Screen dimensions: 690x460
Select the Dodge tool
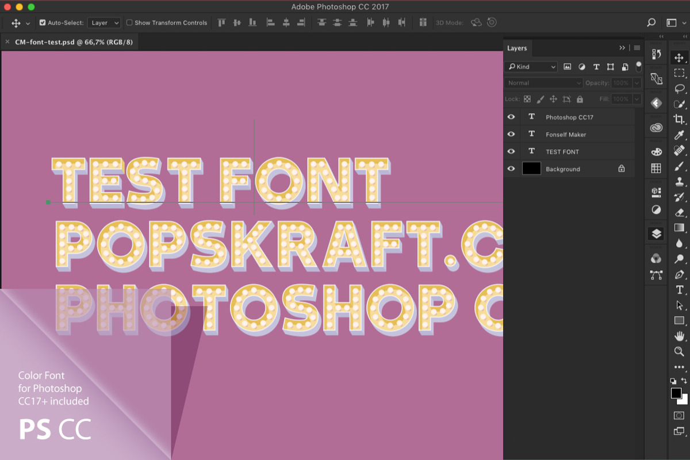[679, 259]
